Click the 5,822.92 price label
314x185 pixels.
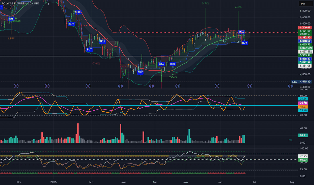(x=305, y=62)
